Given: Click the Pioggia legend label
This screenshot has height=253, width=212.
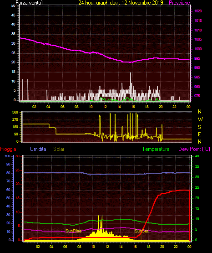Looking at the screenshot, I should [8, 149].
